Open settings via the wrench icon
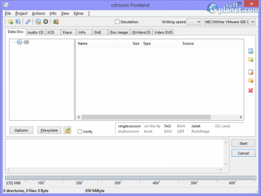This screenshot has width=261, height=196. pos(28,22)
